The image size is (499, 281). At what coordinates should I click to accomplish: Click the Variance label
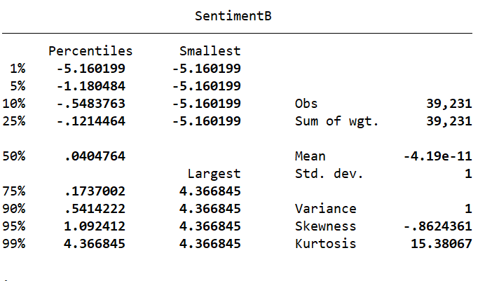pyautogui.click(x=325, y=209)
